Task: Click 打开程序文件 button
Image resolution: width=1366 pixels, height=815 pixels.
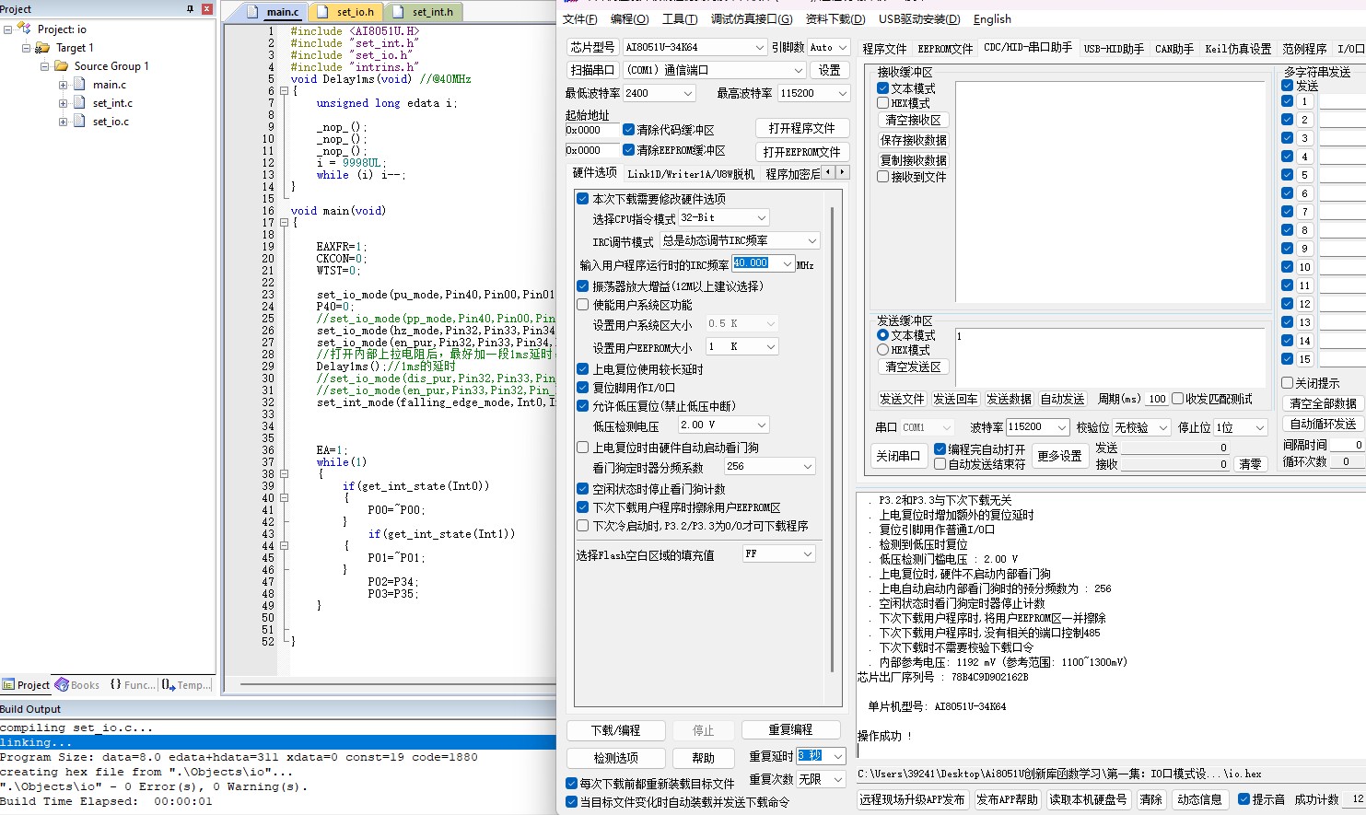Action: (x=801, y=128)
